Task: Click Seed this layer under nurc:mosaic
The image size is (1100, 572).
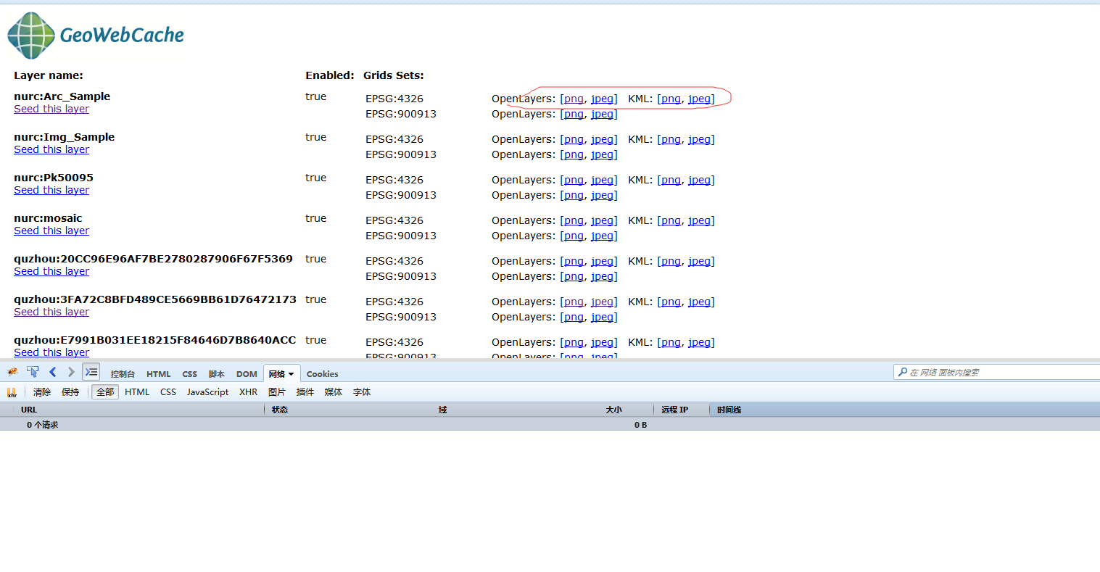Action: click(x=51, y=231)
